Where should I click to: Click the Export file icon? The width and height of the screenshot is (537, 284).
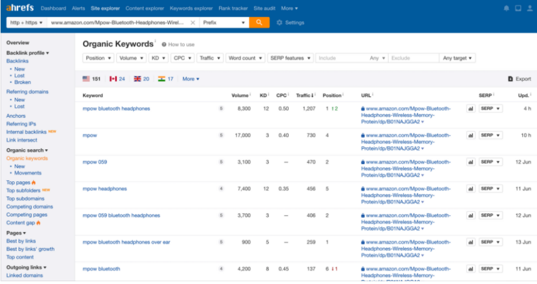[511, 79]
